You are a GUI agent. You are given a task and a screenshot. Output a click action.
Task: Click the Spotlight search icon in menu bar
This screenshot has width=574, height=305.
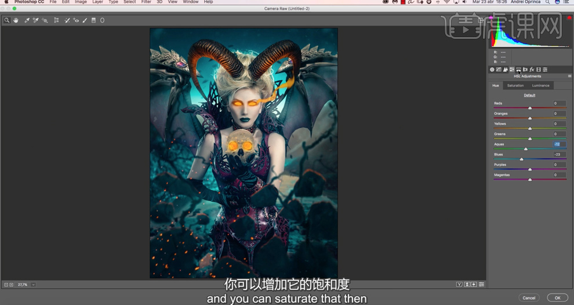[547, 2]
